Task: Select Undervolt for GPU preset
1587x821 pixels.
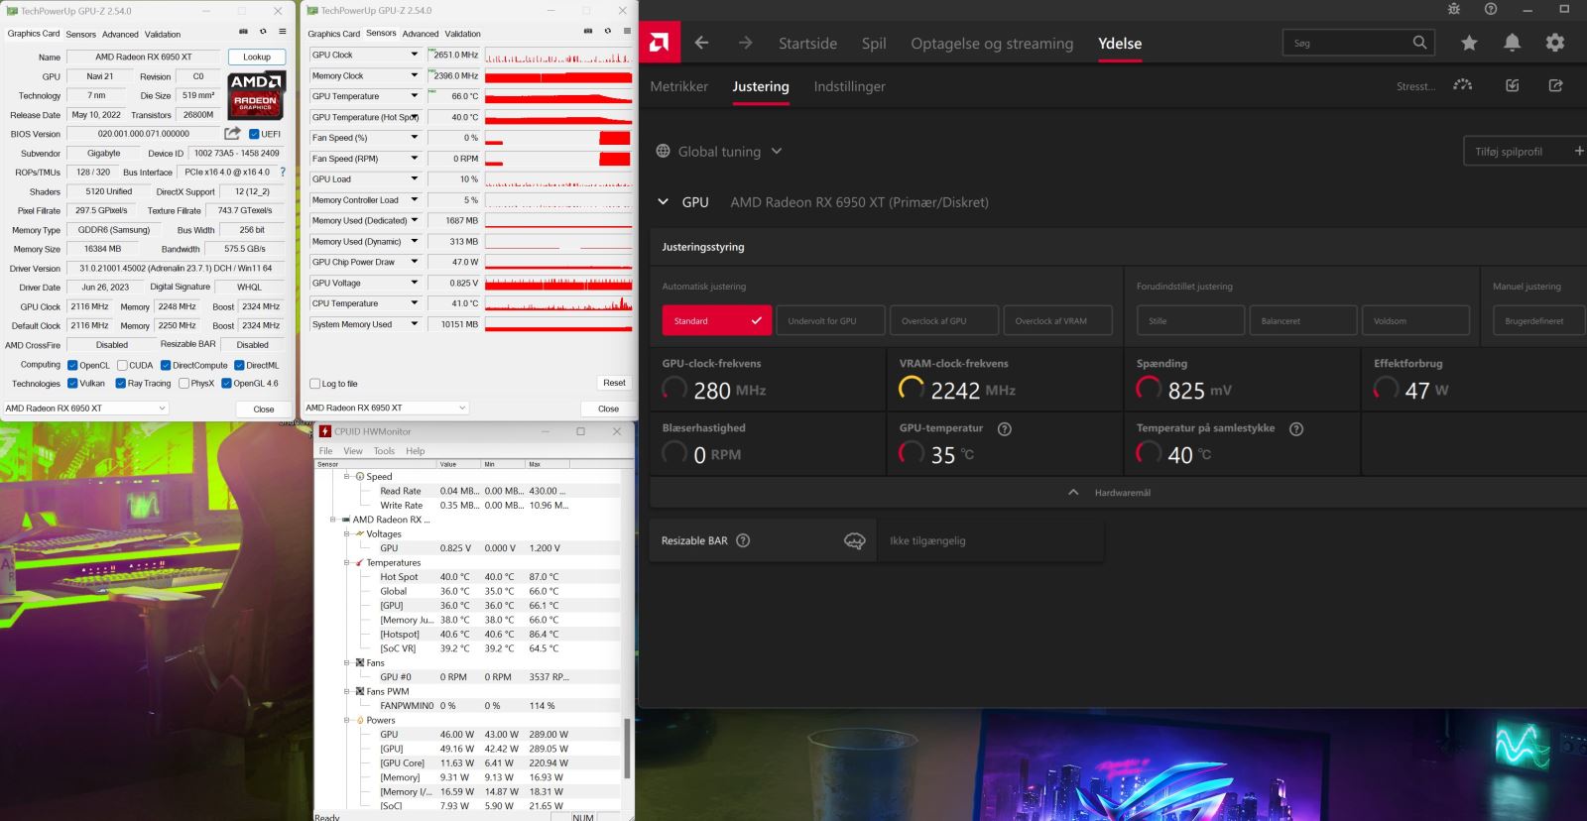Action: point(832,320)
